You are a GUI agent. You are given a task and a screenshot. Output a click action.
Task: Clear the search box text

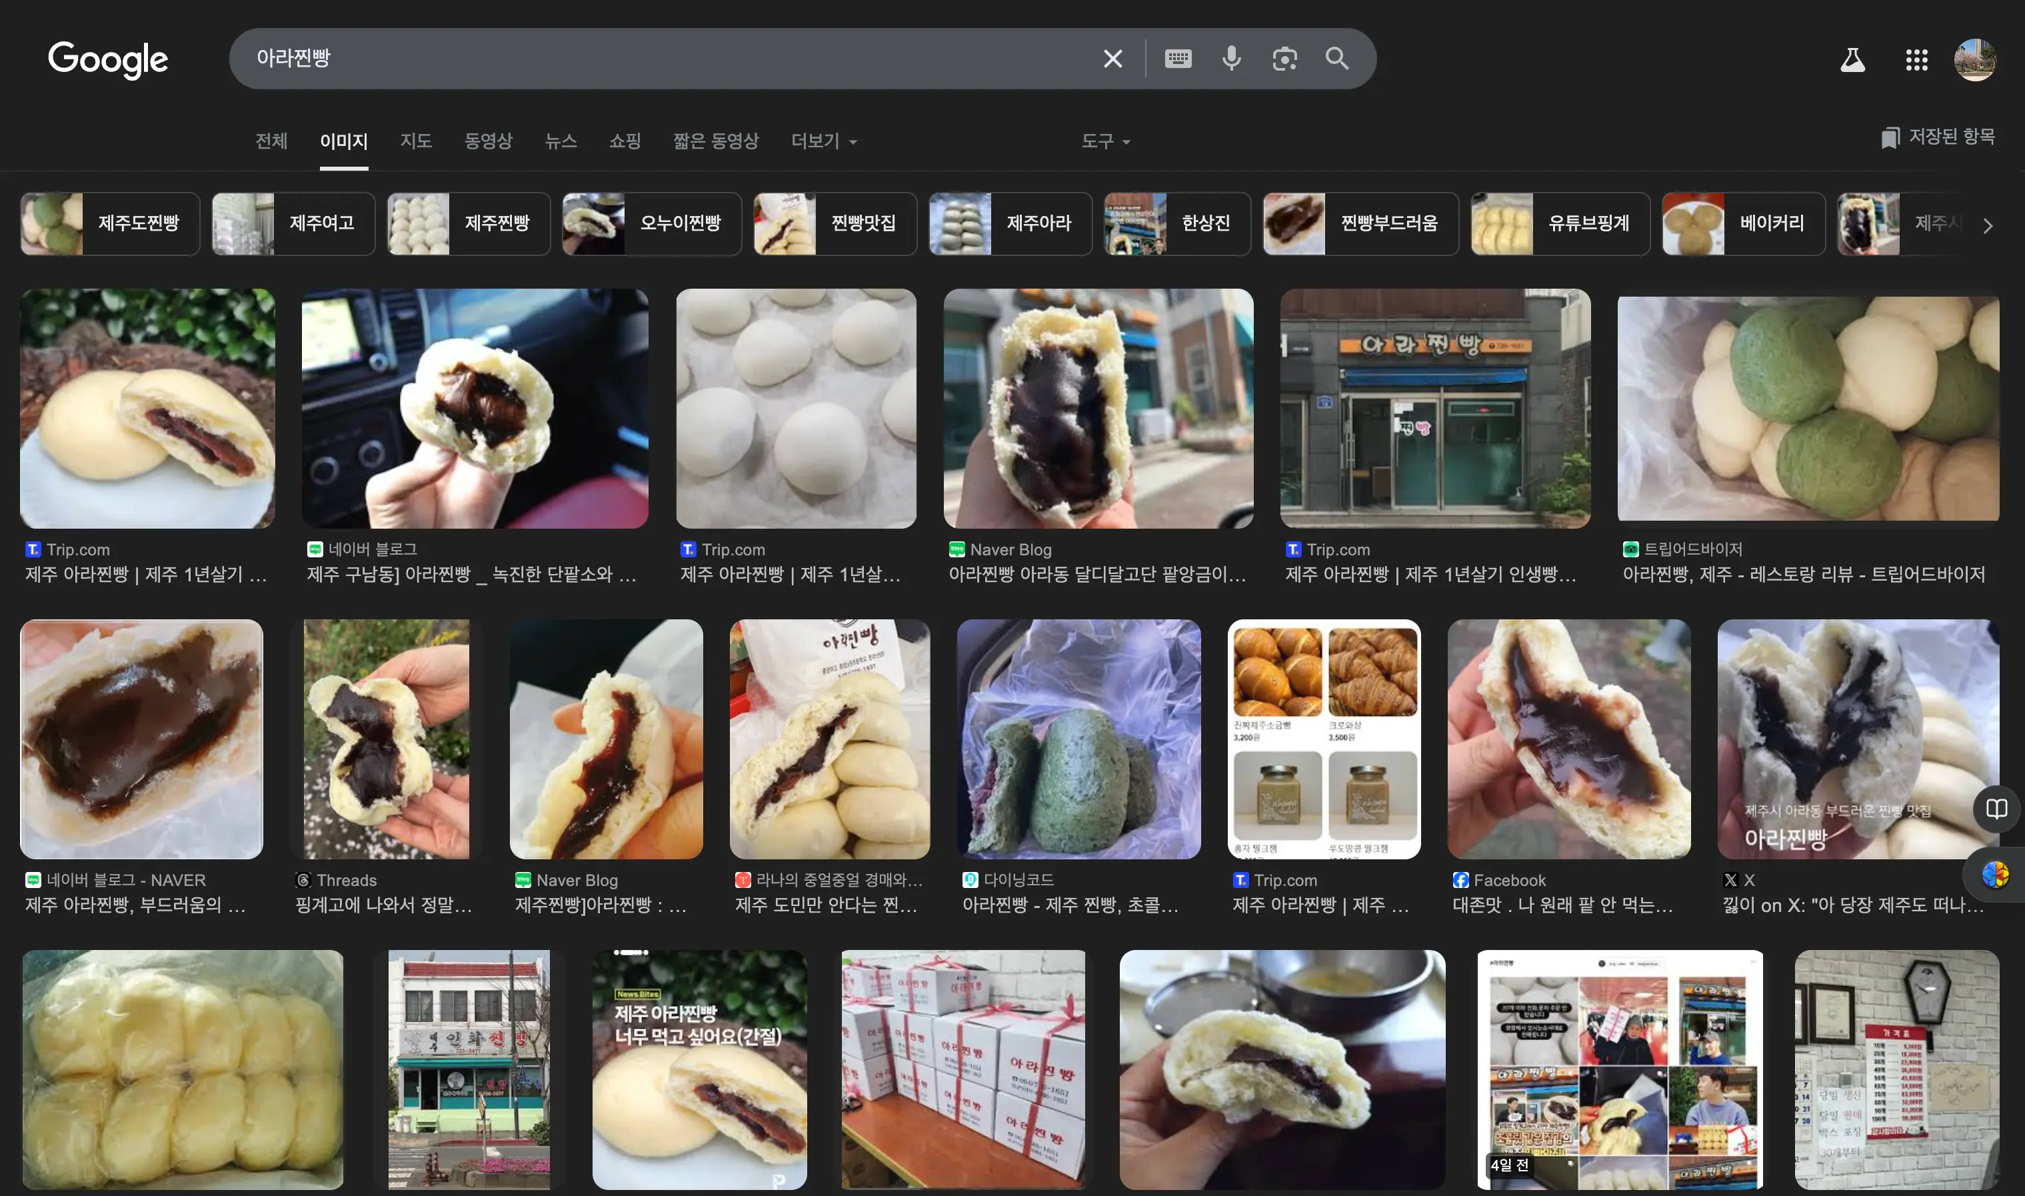pos(1112,59)
